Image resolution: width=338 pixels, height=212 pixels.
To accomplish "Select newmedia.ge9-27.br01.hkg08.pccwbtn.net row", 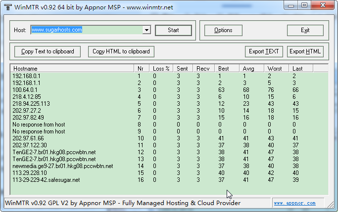I will click(169, 166).
